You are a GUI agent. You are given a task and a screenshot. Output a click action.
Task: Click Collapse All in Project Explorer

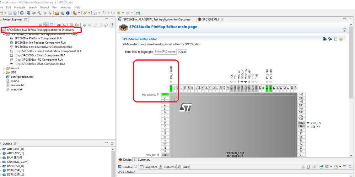point(41,25)
